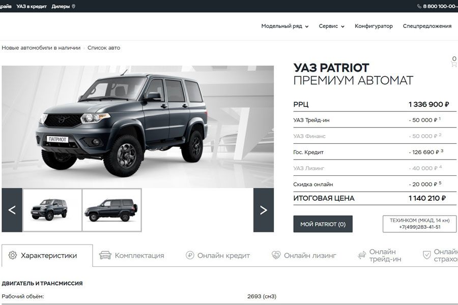Toggle the Гос. Кредит discount row
The width and height of the screenshot is (458, 305).
(375, 152)
